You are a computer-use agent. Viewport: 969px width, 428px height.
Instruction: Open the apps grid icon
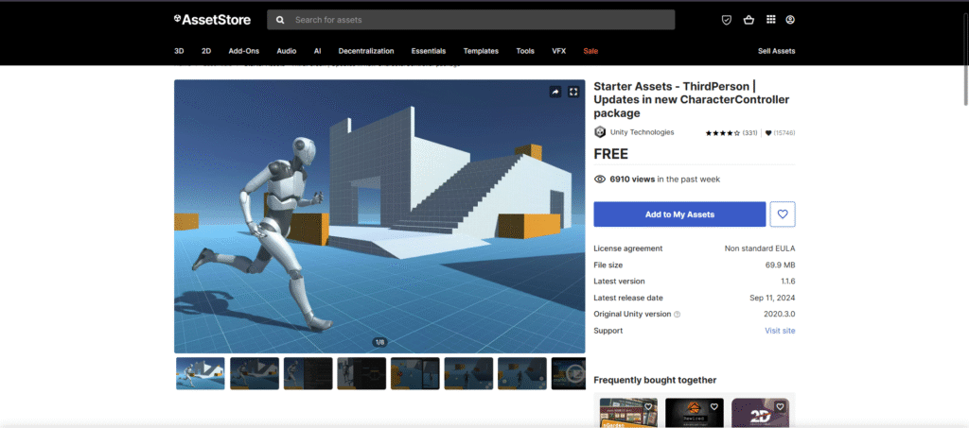[770, 20]
